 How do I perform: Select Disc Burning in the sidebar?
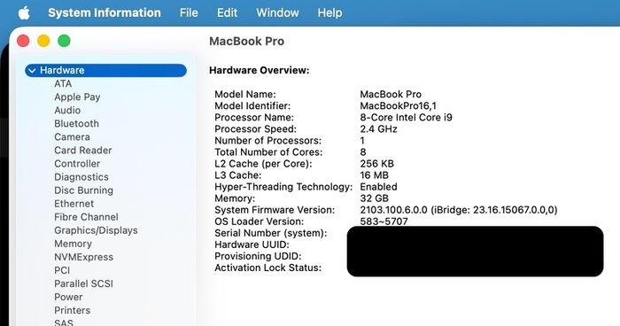point(83,190)
